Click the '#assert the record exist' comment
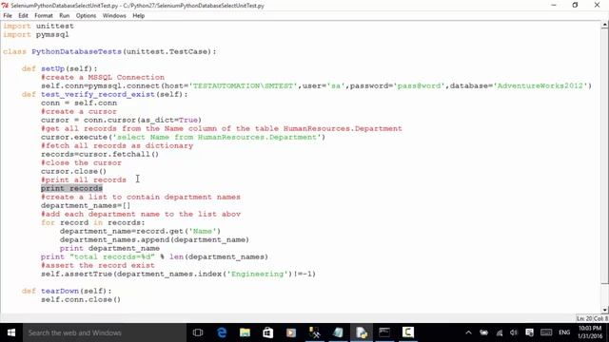609x342 pixels. click(98, 265)
